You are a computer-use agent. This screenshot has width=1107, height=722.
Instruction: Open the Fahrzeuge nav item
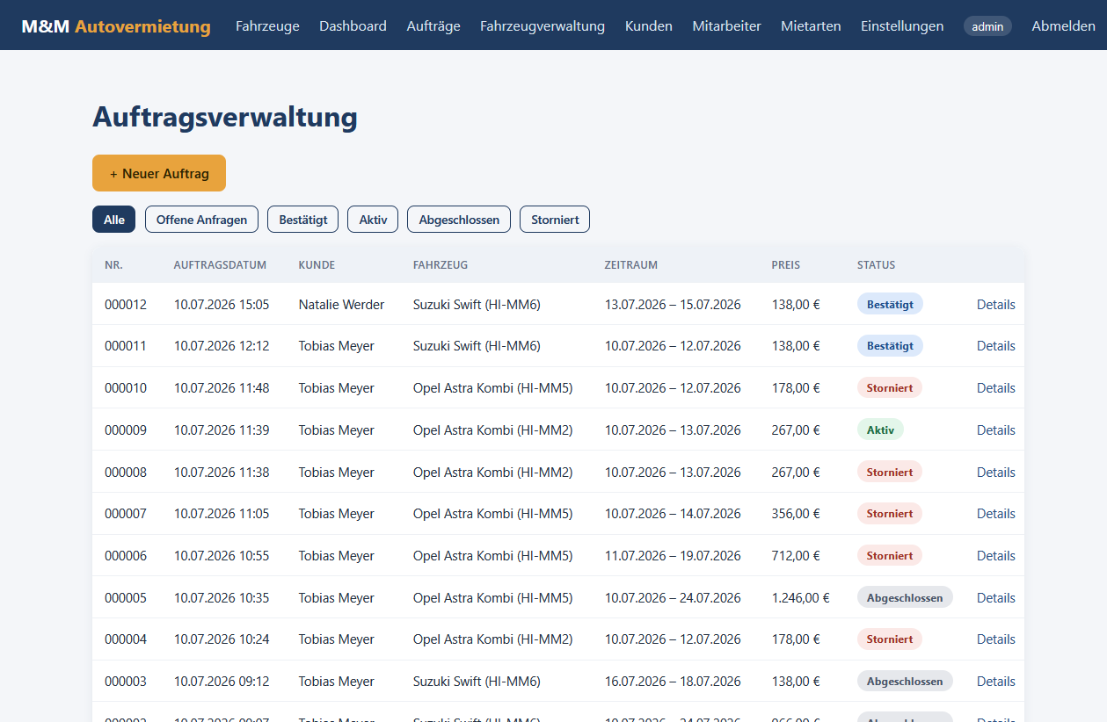[x=267, y=26]
